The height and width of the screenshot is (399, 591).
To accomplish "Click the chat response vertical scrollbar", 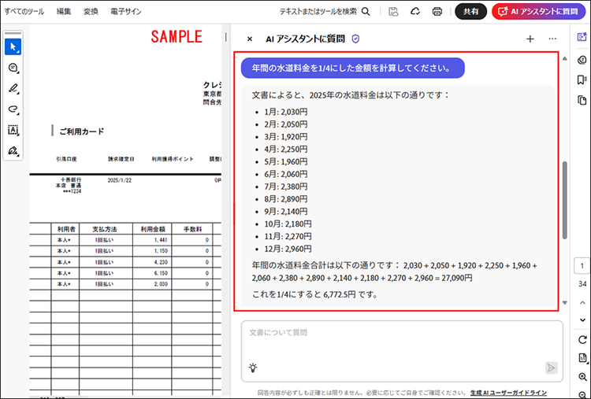I will coord(564,200).
